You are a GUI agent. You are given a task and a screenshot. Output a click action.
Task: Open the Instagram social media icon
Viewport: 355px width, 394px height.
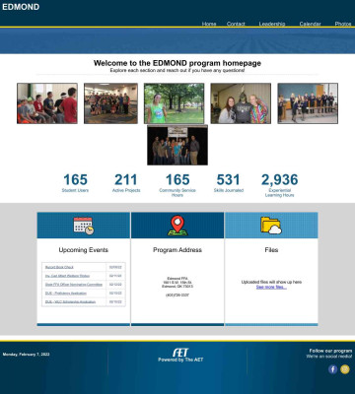click(345, 369)
